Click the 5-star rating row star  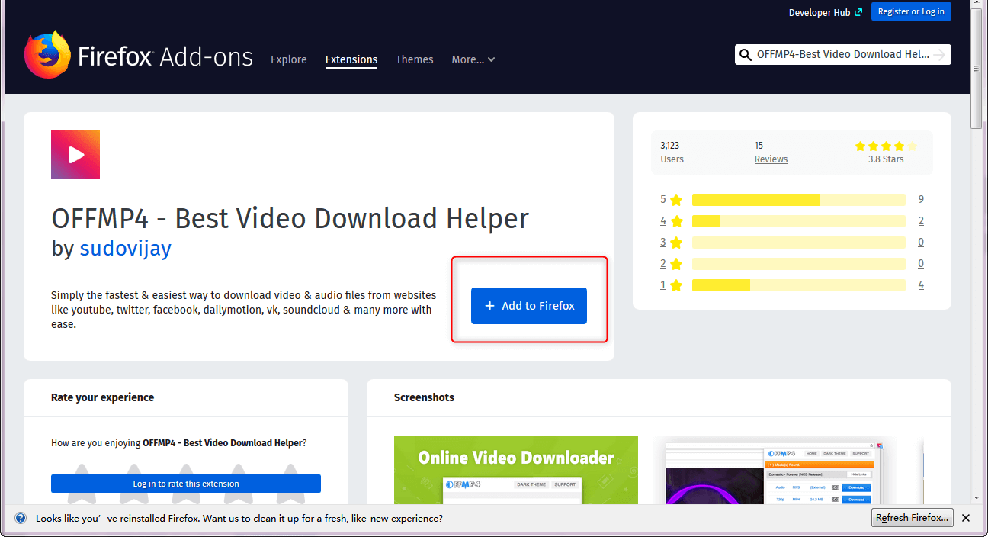pos(676,200)
